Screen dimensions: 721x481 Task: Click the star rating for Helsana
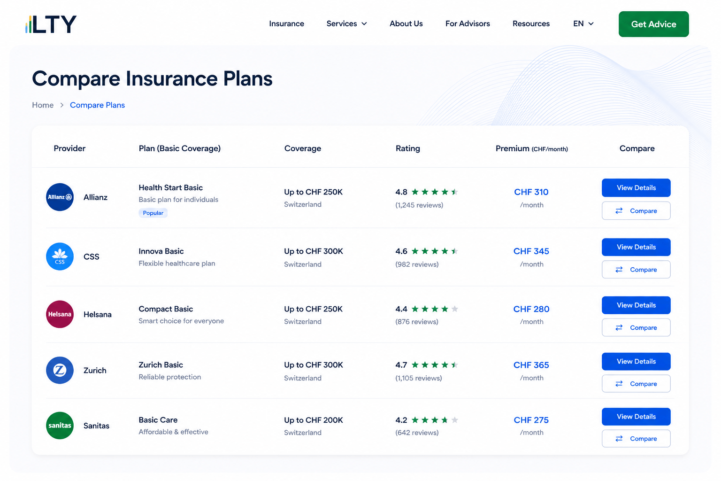point(435,309)
